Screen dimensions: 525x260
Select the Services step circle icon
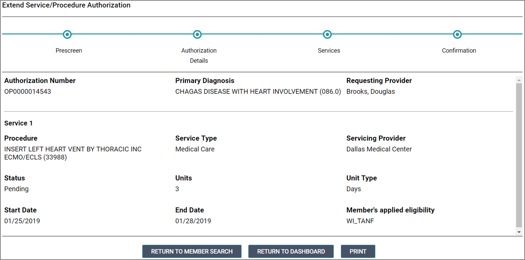327,35
